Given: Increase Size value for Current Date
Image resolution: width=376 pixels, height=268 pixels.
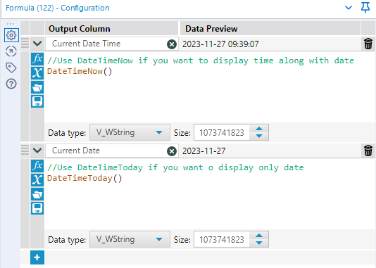Looking at the screenshot, I should click(259, 236).
